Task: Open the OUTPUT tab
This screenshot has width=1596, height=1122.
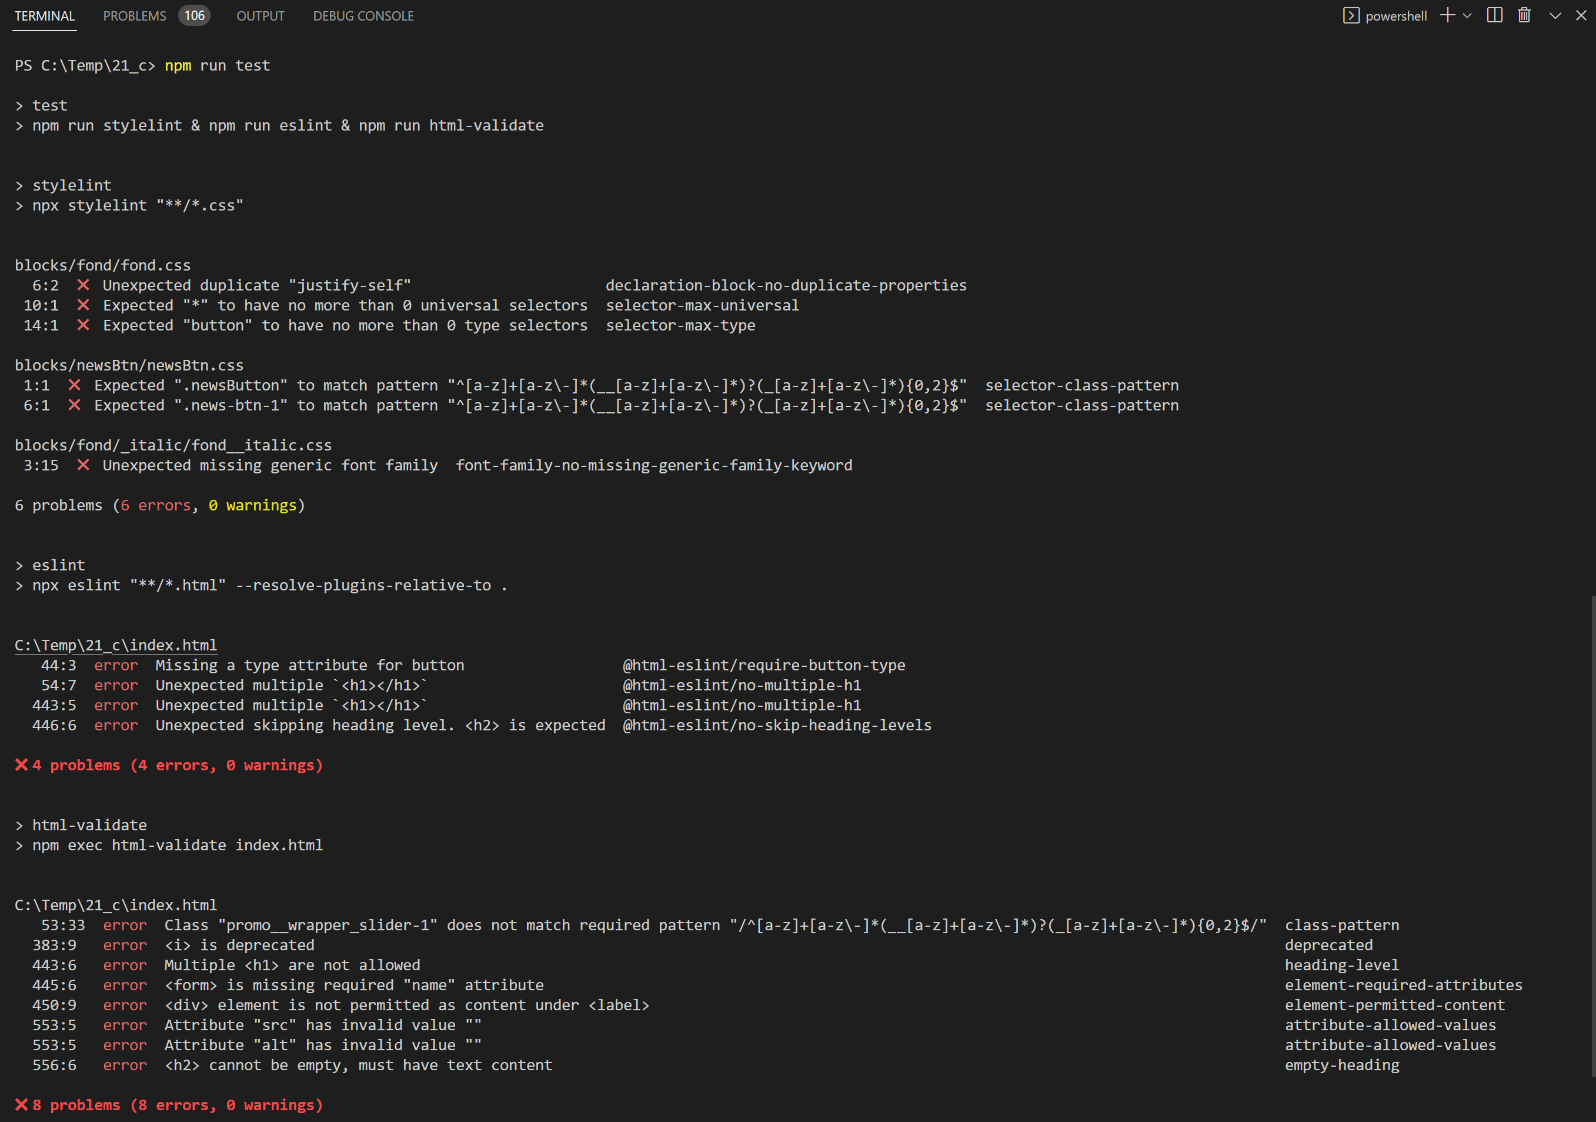Action: pyautogui.click(x=261, y=16)
